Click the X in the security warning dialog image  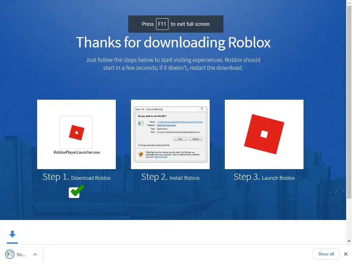(201, 109)
